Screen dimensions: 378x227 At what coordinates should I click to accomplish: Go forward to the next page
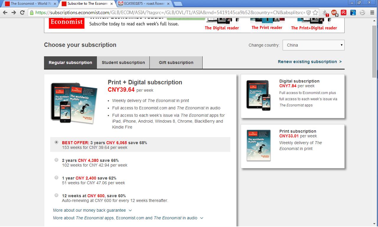[14, 12]
